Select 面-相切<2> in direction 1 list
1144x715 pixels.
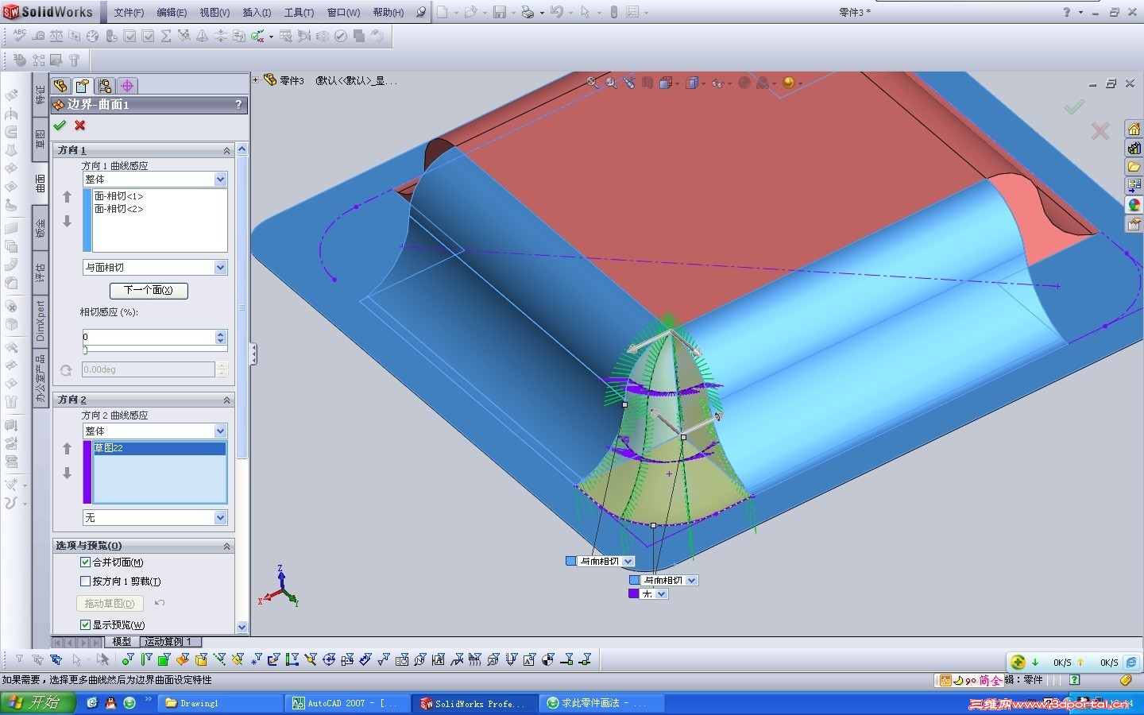(x=119, y=209)
